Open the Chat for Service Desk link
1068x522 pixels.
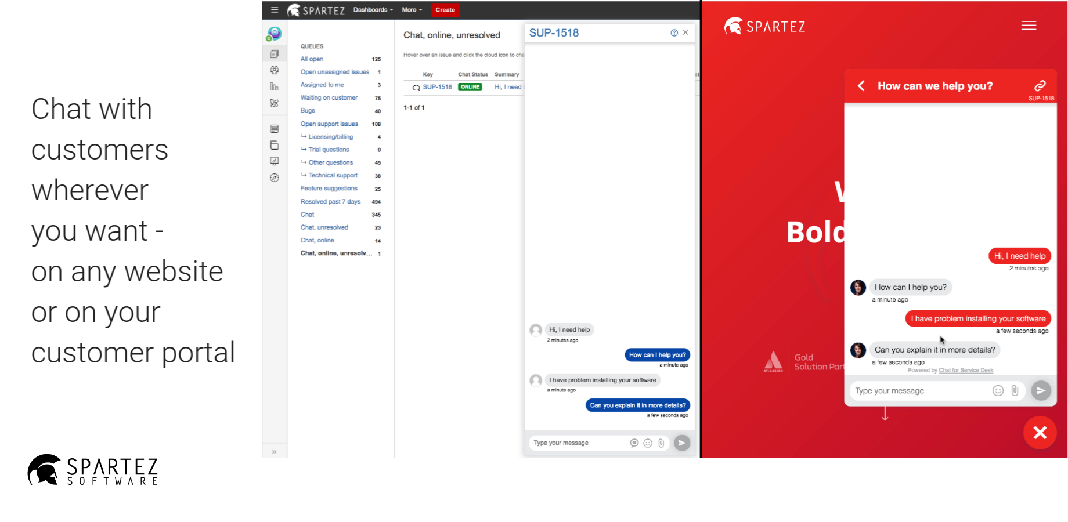coord(966,371)
